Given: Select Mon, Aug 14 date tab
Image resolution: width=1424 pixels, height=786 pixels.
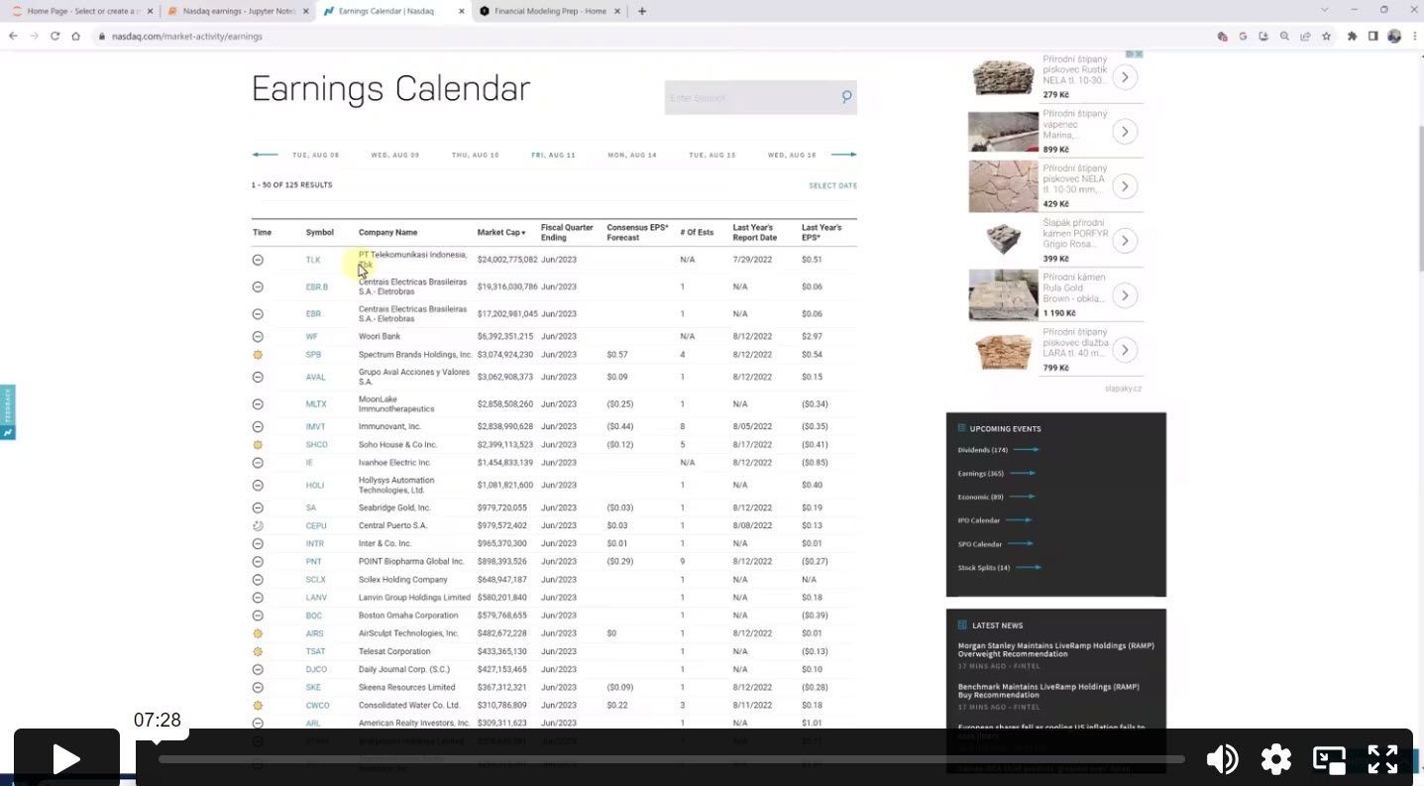Looking at the screenshot, I should [x=632, y=155].
